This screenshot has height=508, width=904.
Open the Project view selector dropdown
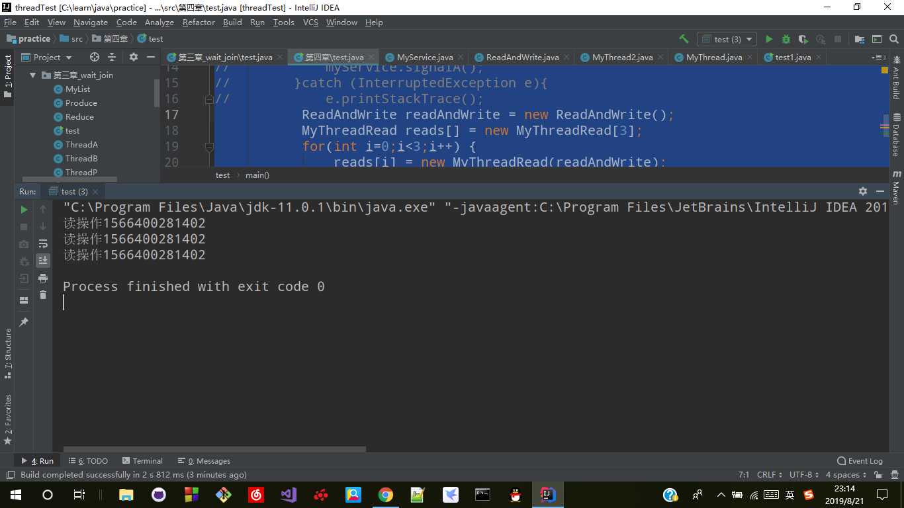(x=46, y=57)
